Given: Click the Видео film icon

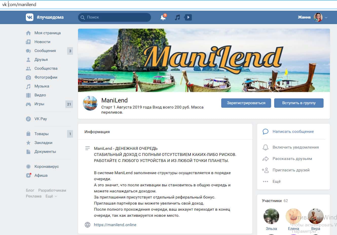Looking at the screenshot, I should pyautogui.click(x=28, y=95).
